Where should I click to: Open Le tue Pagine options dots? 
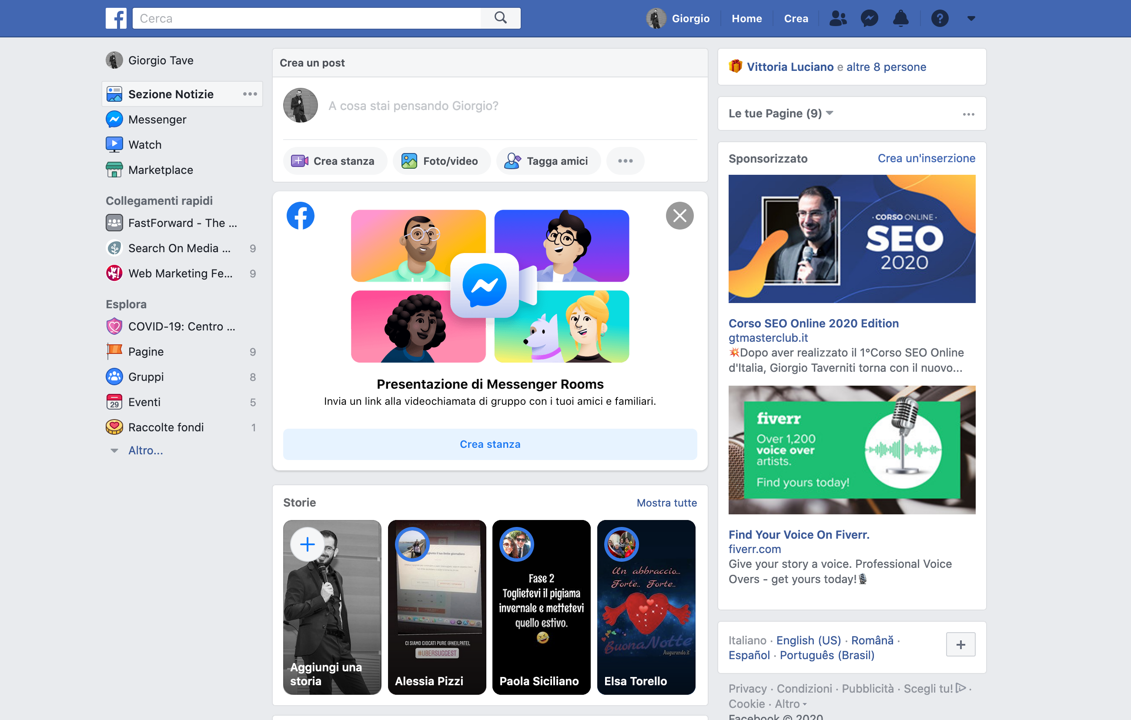(x=968, y=114)
